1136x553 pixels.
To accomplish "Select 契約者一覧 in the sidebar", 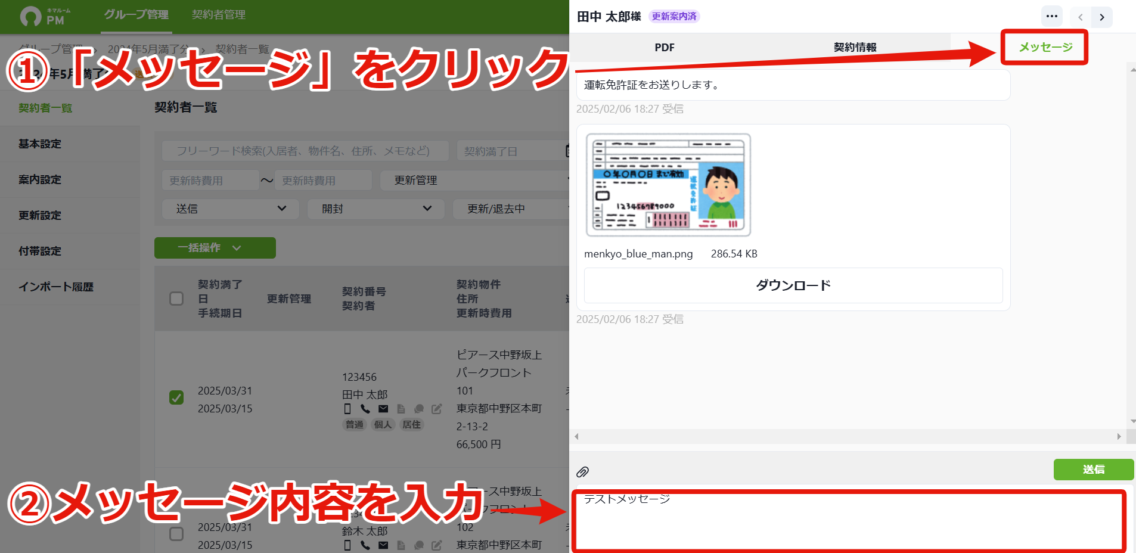I will (x=70, y=108).
